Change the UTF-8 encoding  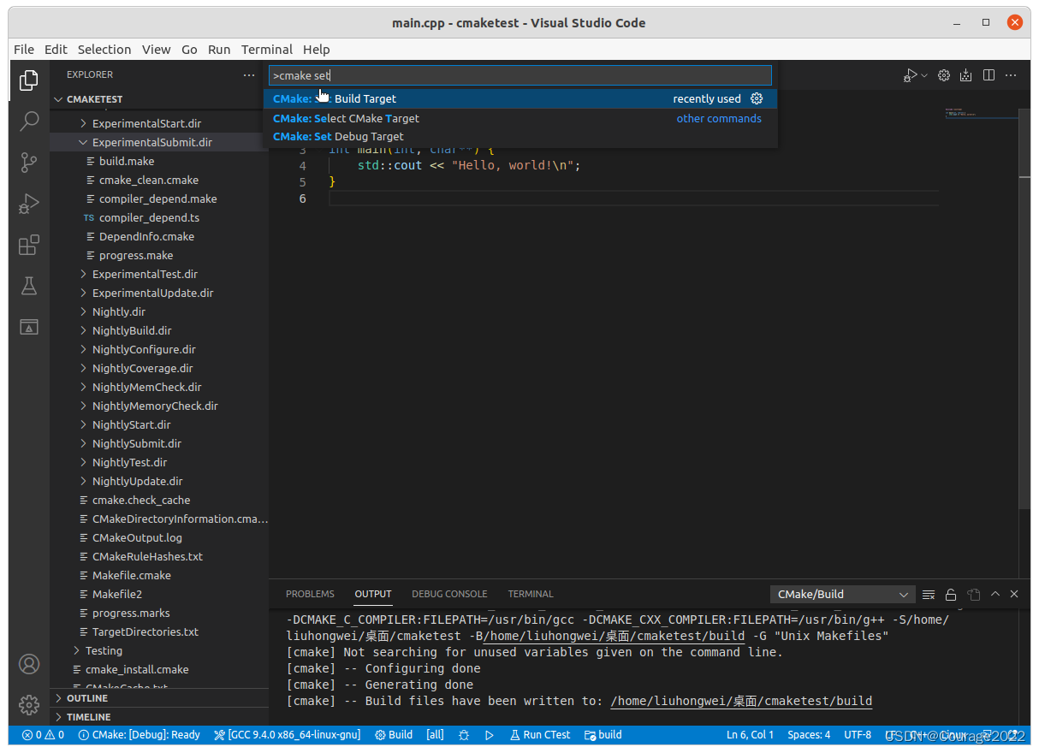858,735
